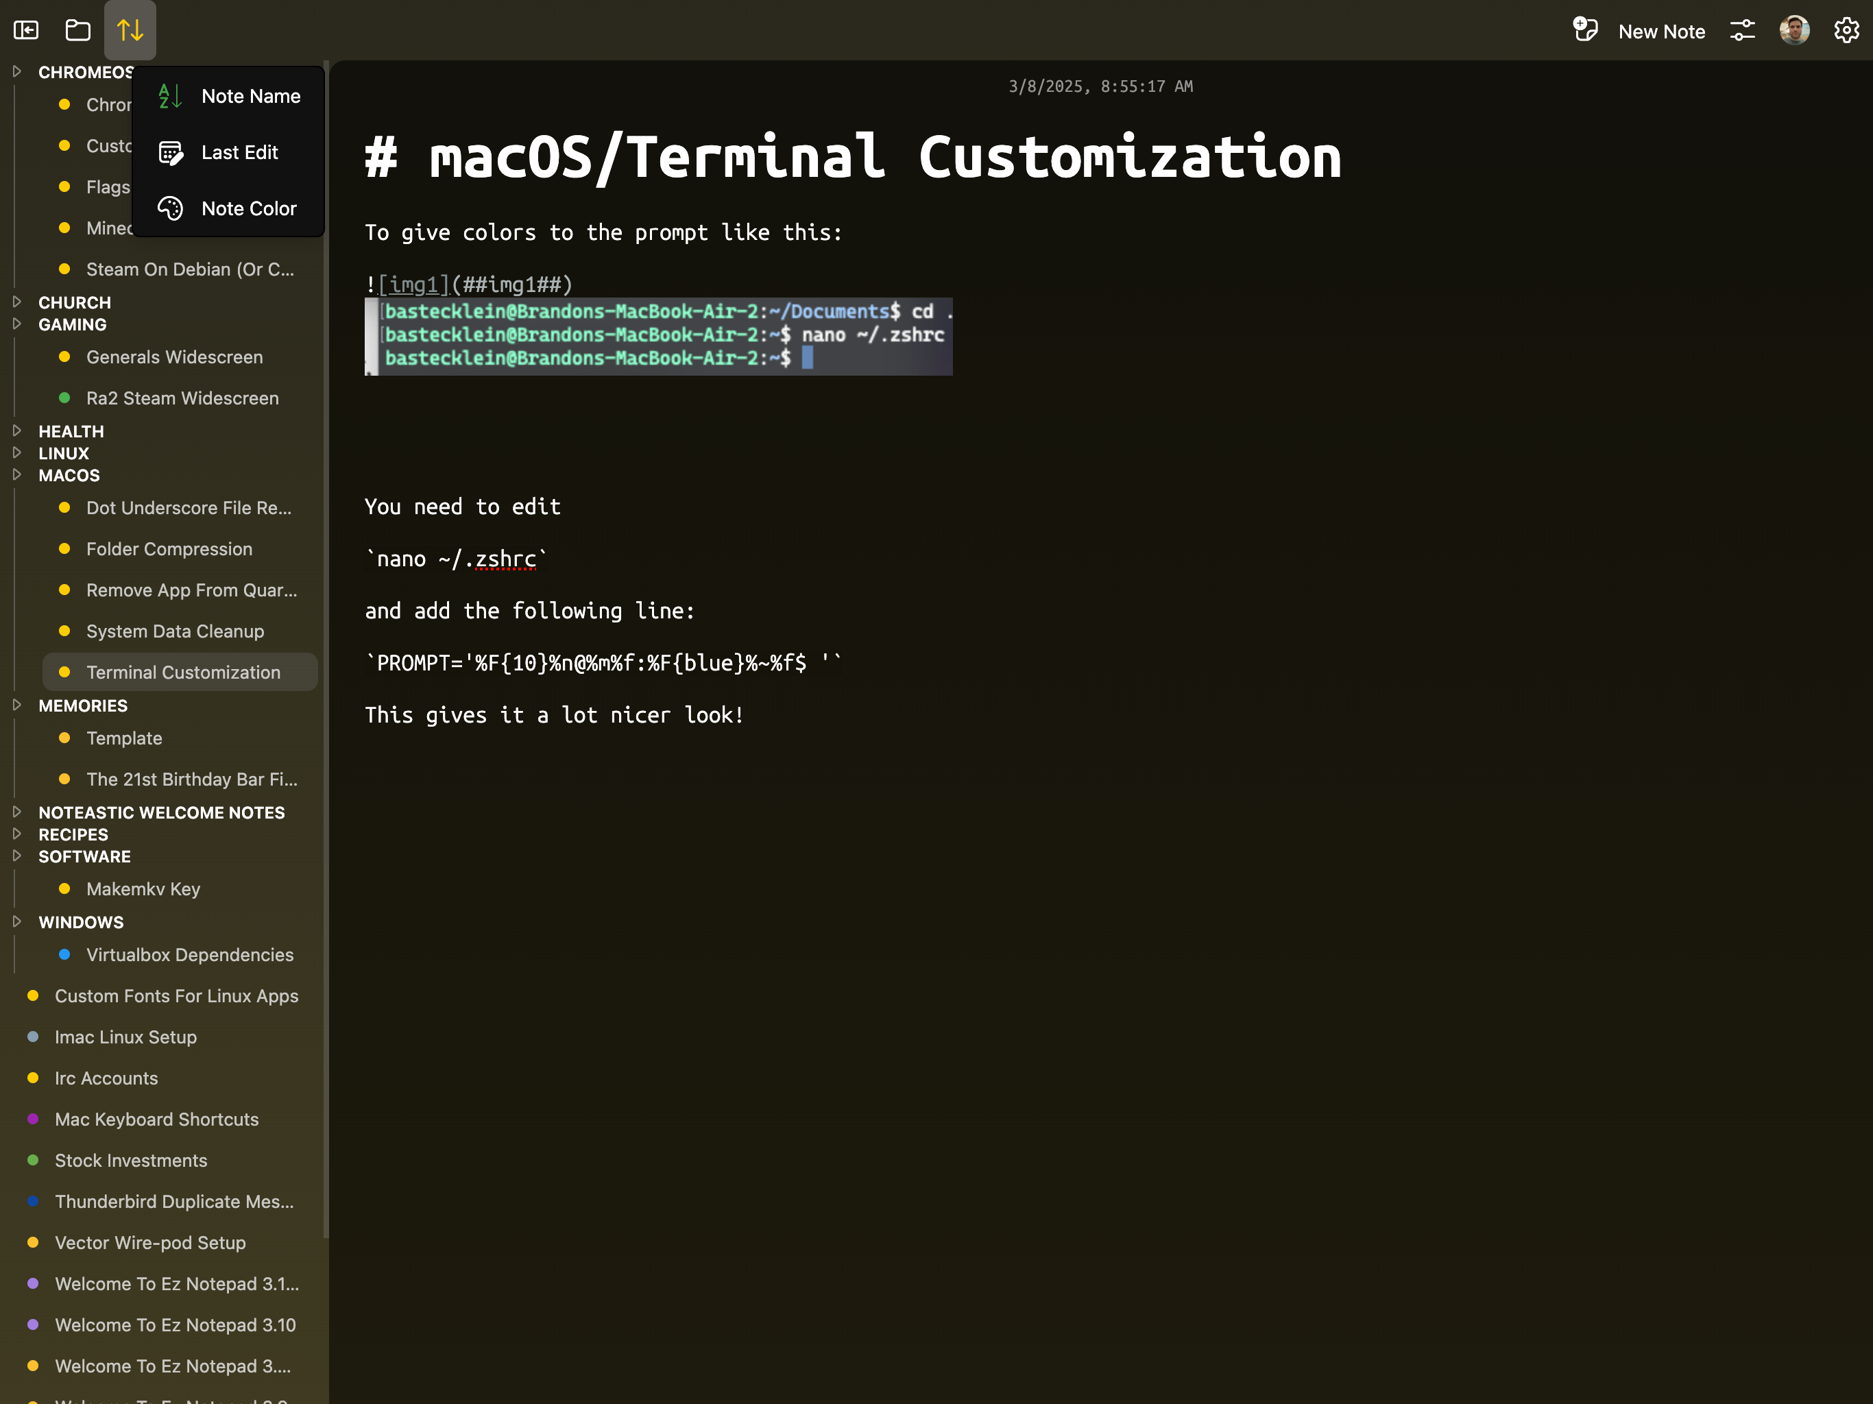Click the gray dot beside Imac Linux Setup
This screenshot has height=1404, width=1873.
pos(33,1037)
